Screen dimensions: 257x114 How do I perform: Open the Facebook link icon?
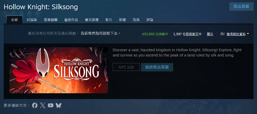(35, 105)
